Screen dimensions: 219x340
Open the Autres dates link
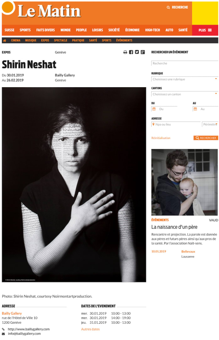coord(90,329)
